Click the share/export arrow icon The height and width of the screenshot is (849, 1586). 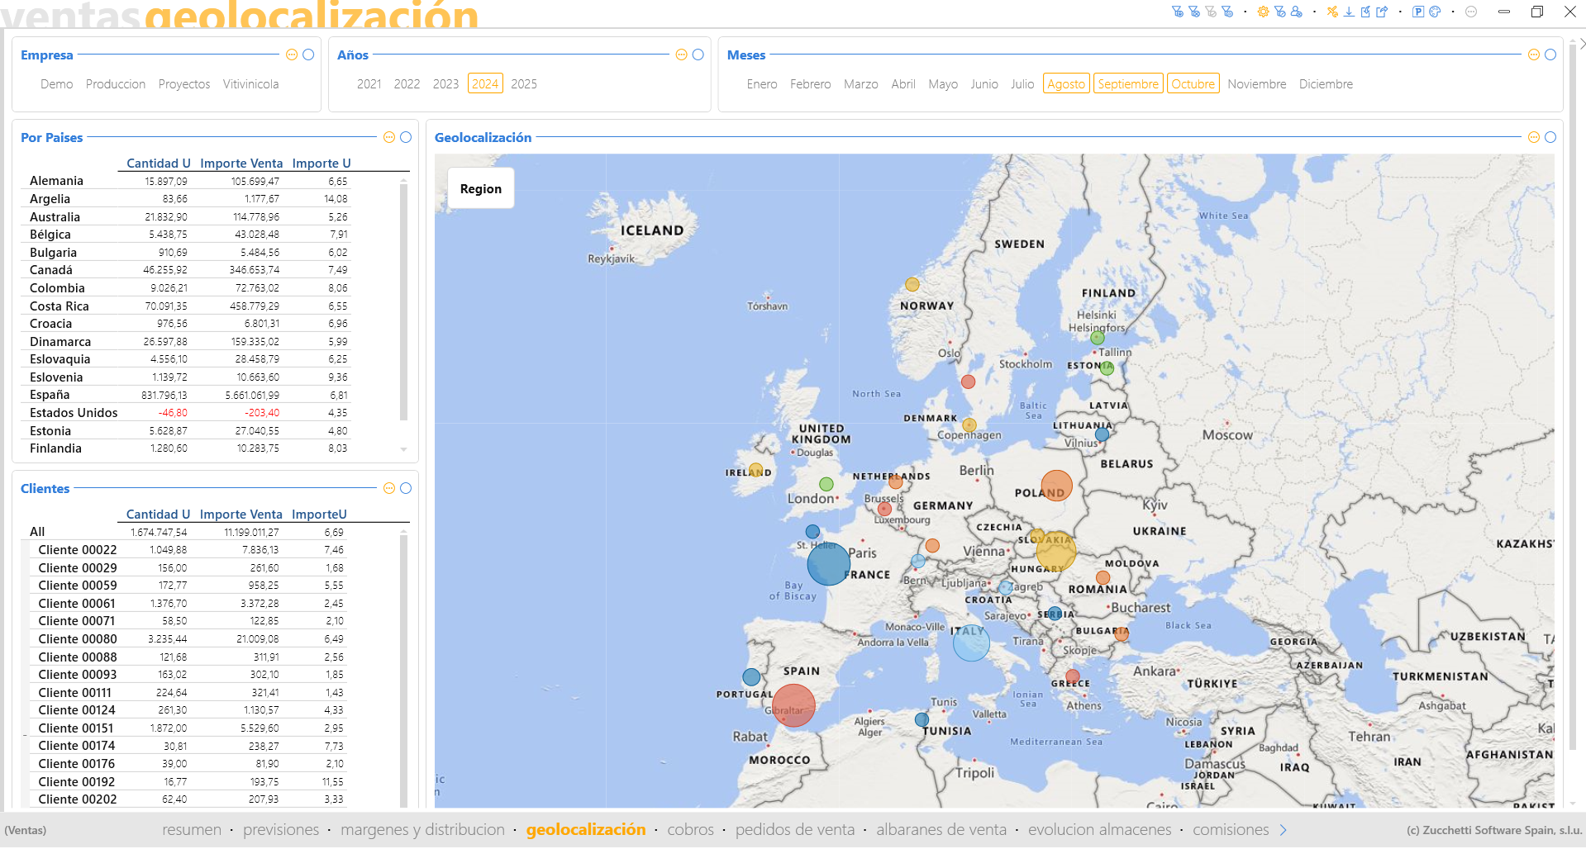click(x=1382, y=12)
